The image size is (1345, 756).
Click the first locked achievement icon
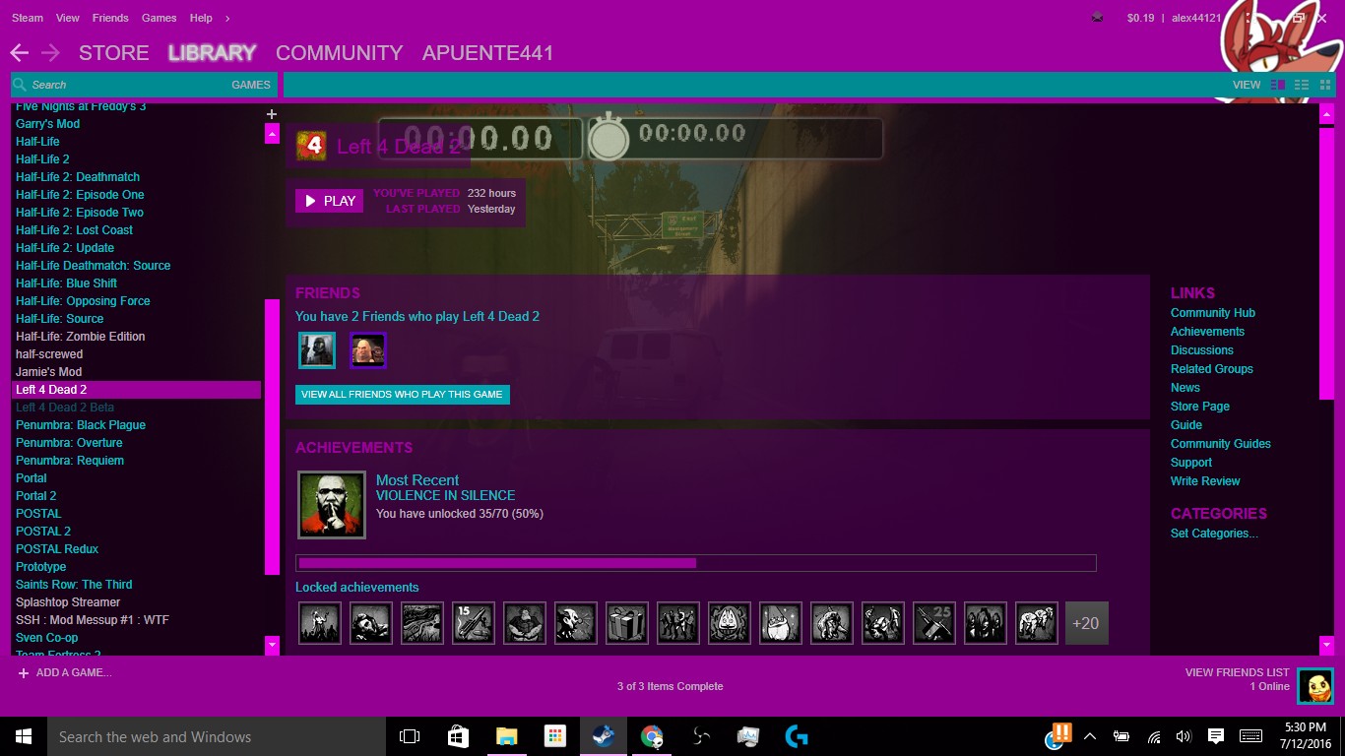(319, 622)
